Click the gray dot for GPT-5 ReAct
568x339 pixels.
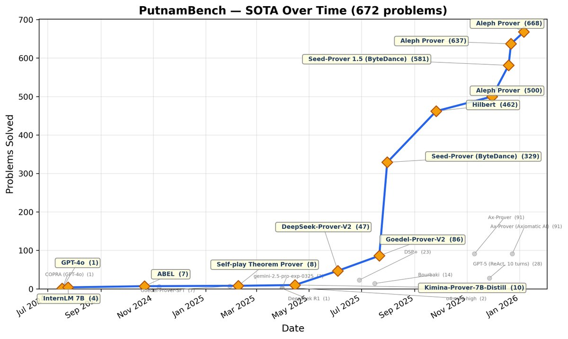489,278
